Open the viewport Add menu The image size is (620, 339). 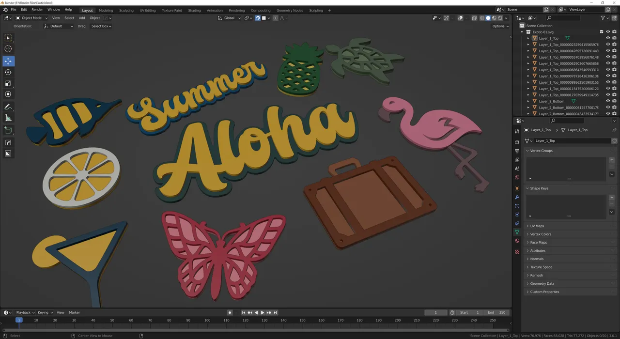point(82,18)
